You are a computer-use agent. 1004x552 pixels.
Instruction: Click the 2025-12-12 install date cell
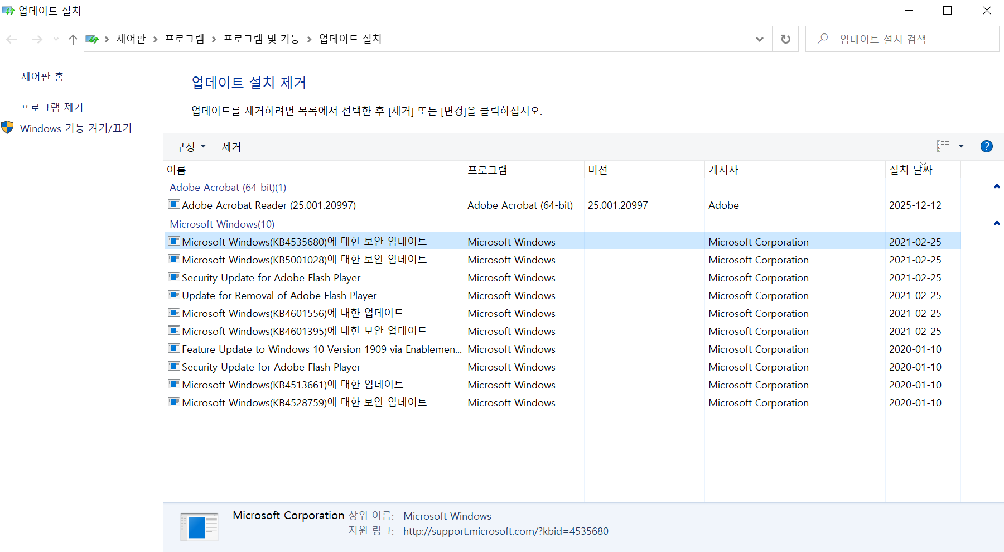coord(915,205)
